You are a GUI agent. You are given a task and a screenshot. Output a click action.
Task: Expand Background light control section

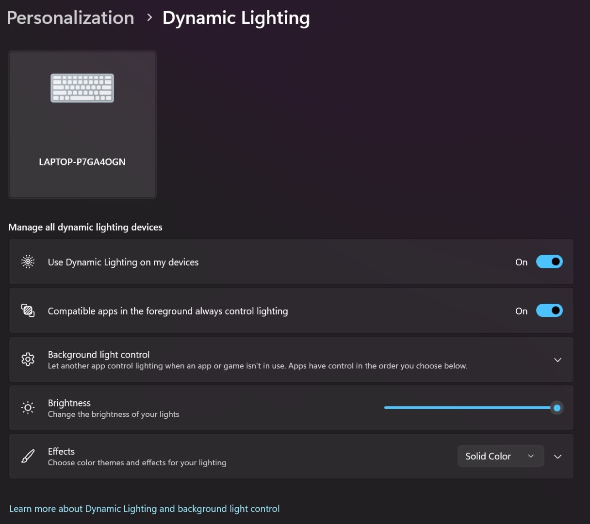(x=557, y=360)
